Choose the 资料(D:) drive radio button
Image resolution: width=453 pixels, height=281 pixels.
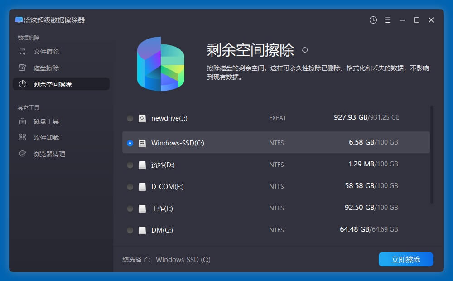click(130, 165)
